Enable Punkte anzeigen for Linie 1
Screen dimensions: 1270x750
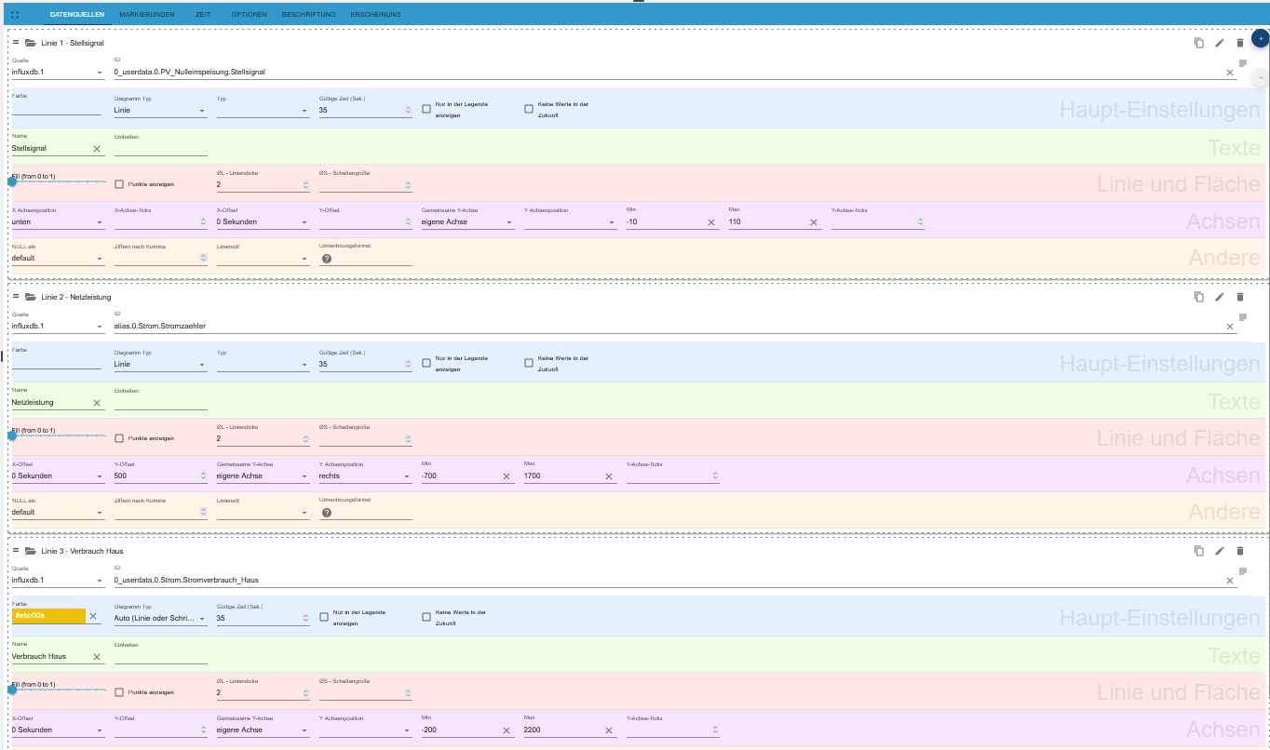pyautogui.click(x=119, y=184)
